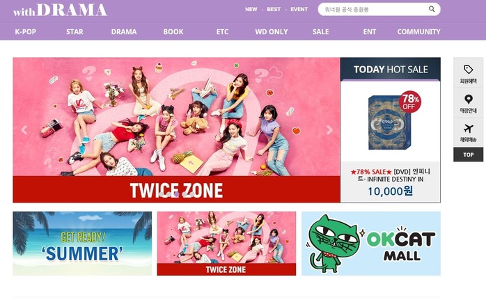
Task: Click the search magnifier icon
Action: click(432, 9)
